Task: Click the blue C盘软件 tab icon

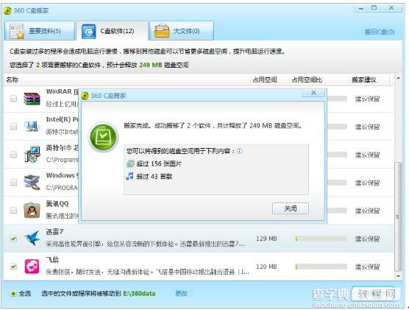Action: [89, 32]
